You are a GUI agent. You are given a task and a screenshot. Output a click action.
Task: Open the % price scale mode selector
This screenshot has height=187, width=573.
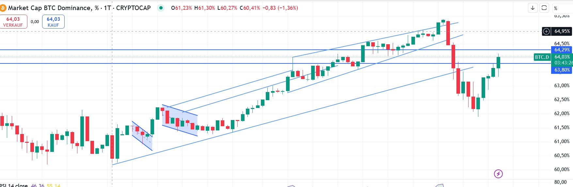556,8
